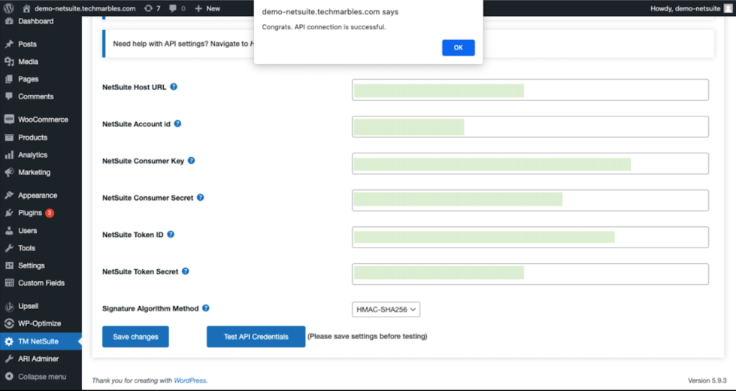Click the Analytics bar chart icon

coord(9,155)
